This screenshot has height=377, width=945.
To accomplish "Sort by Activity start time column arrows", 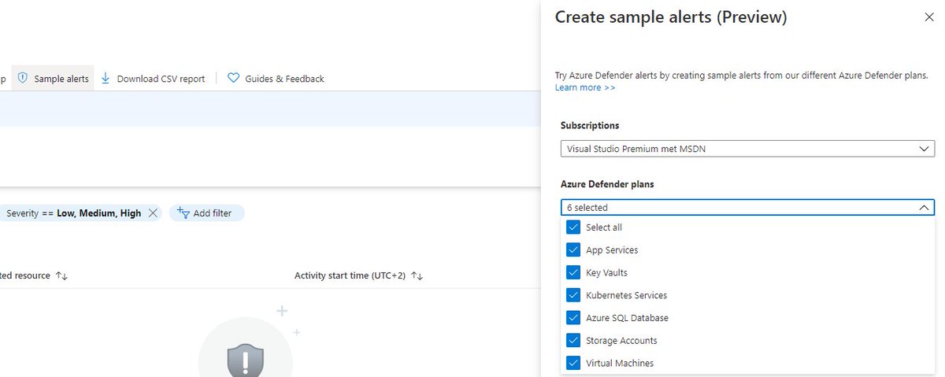I will (417, 275).
